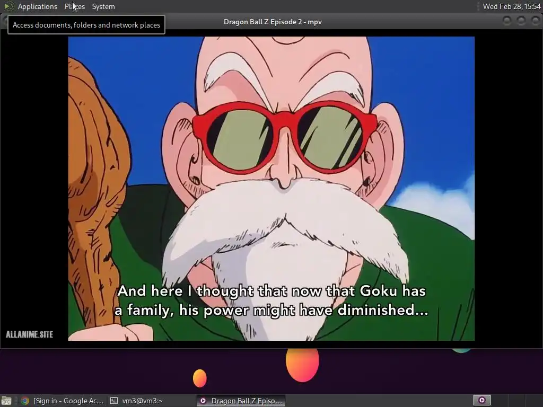Click the MATE logo icon beside Applications
543x407 pixels.
tap(8, 6)
